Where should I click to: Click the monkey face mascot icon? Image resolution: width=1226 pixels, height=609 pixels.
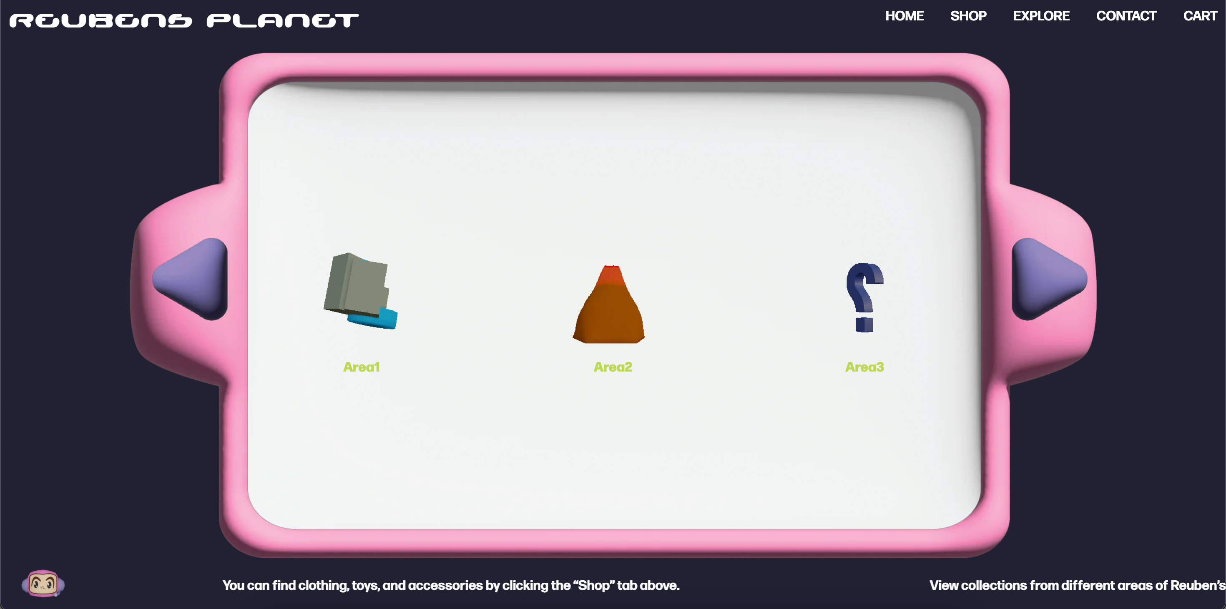pos(43,583)
